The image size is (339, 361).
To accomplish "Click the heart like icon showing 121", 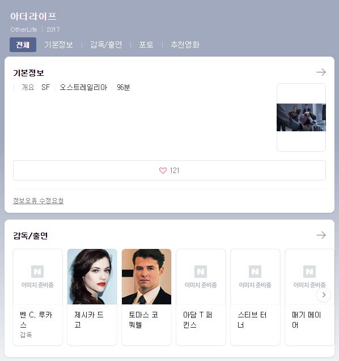I will 163,171.
